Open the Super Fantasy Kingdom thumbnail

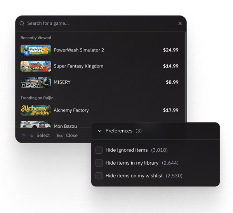36,66
